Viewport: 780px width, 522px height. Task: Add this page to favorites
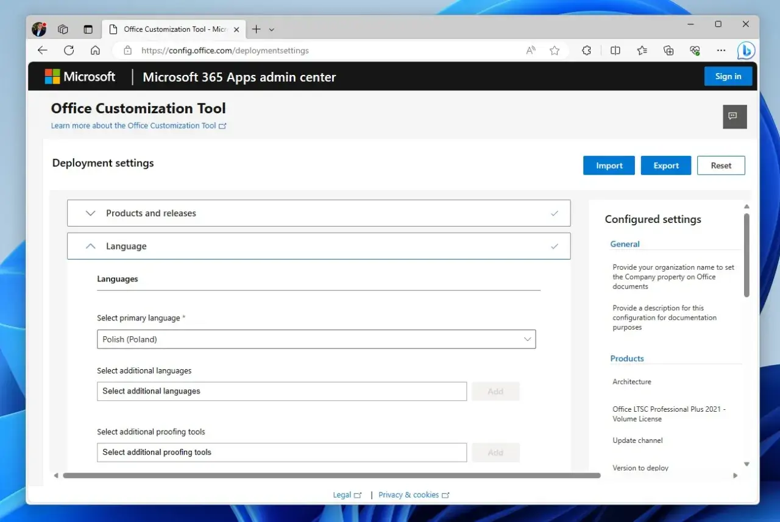coord(555,51)
